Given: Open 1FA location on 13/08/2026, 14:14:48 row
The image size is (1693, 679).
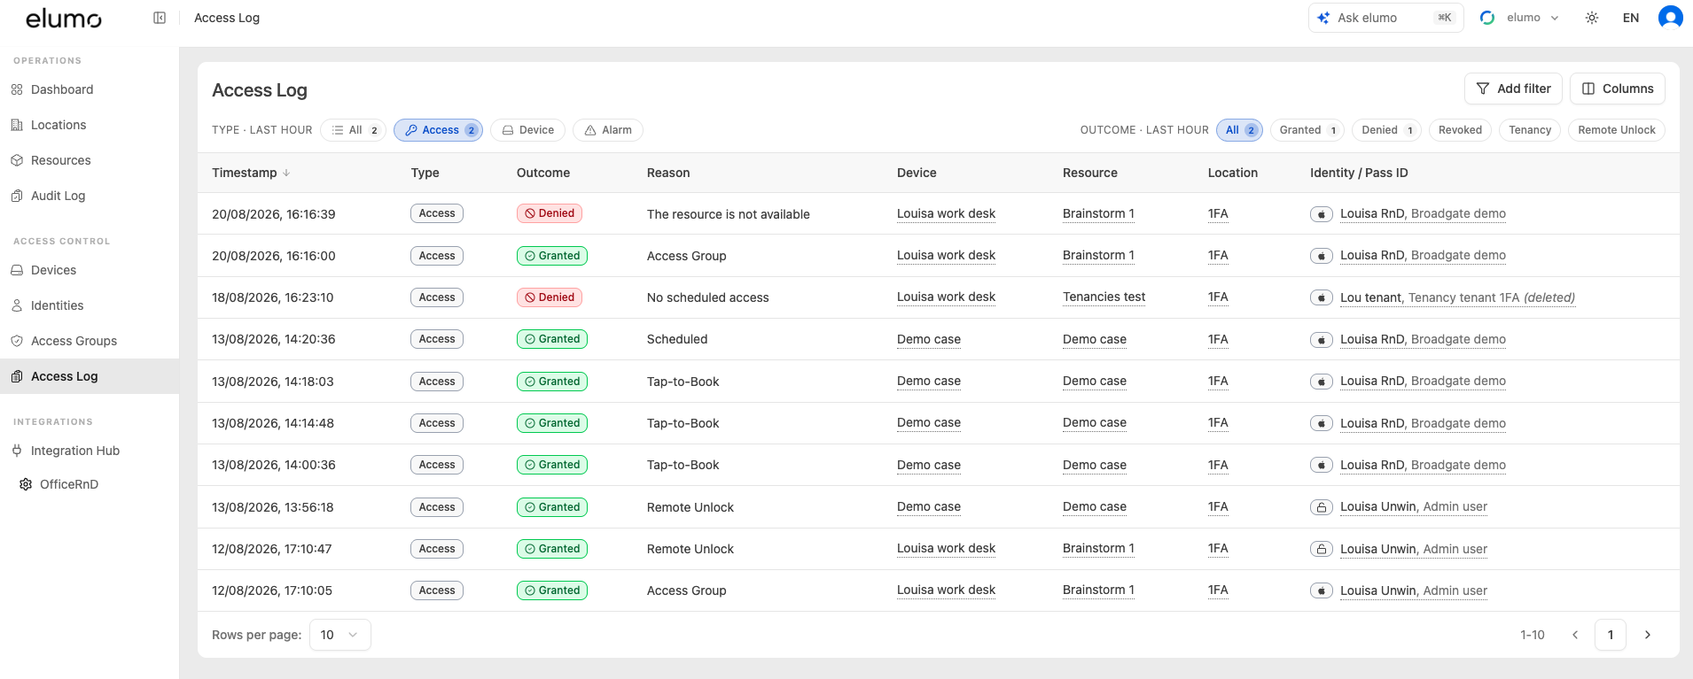Looking at the screenshot, I should click(x=1218, y=423).
